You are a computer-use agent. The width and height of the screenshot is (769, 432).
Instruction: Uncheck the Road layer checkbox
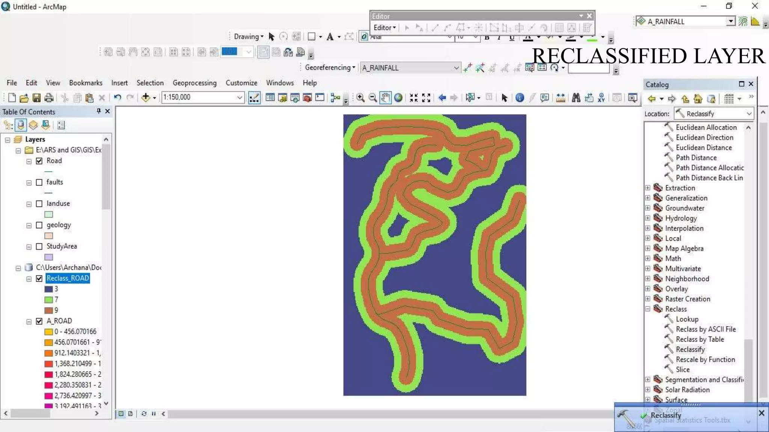click(x=39, y=161)
